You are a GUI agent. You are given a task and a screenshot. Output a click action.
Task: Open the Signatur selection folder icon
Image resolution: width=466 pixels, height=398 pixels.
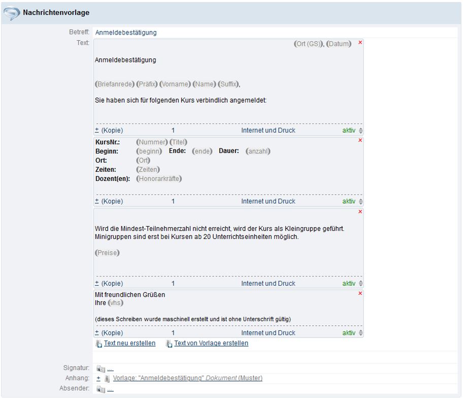pyautogui.click(x=100, y=368)
